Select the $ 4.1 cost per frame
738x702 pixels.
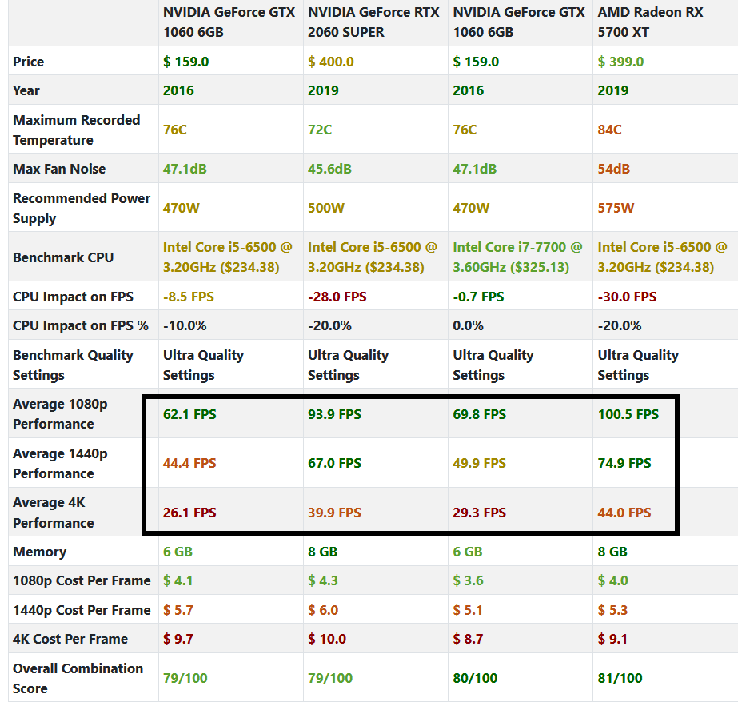tap(178, 580)
